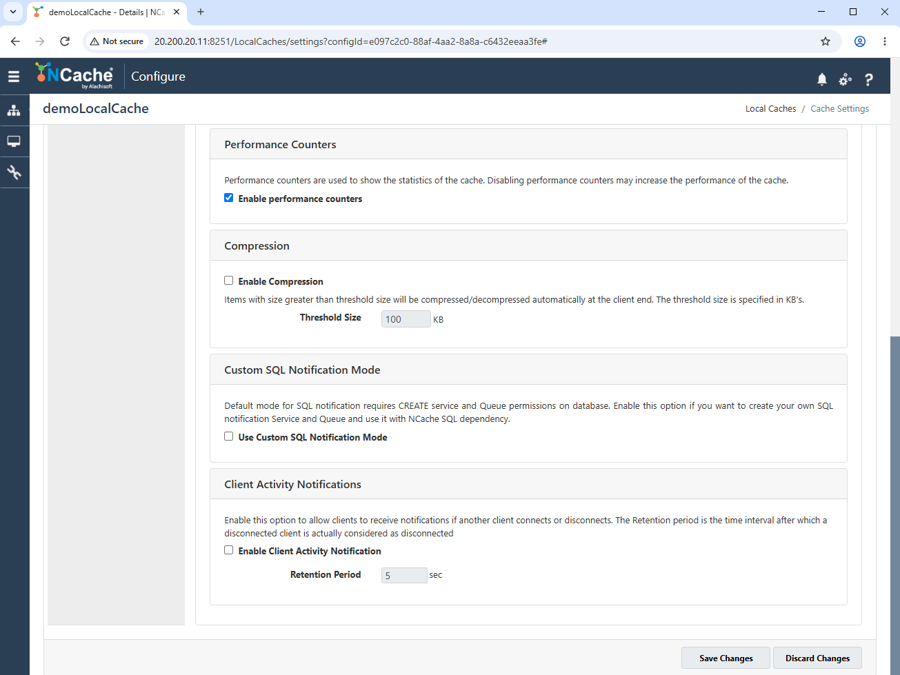Click the Threshold Size input field
Viewport: 900px width, 675px height.
click(406, 319)
